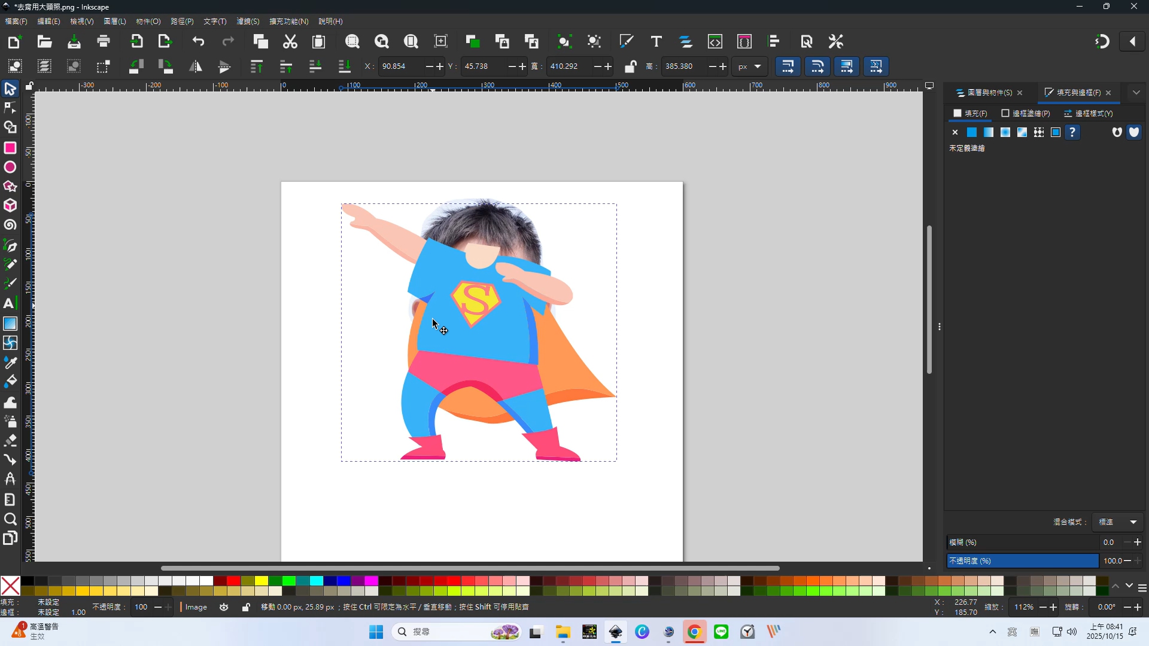Select the Rectangle tool

click(10, 148)
